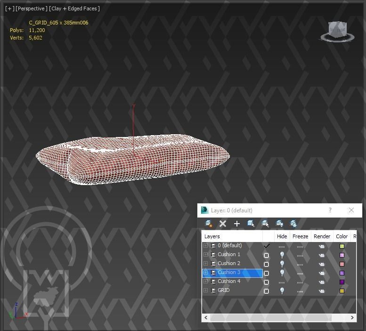Make GRID the current layer checkbox
This screenshot has height=331, width=366.
(x=266, y=291)
